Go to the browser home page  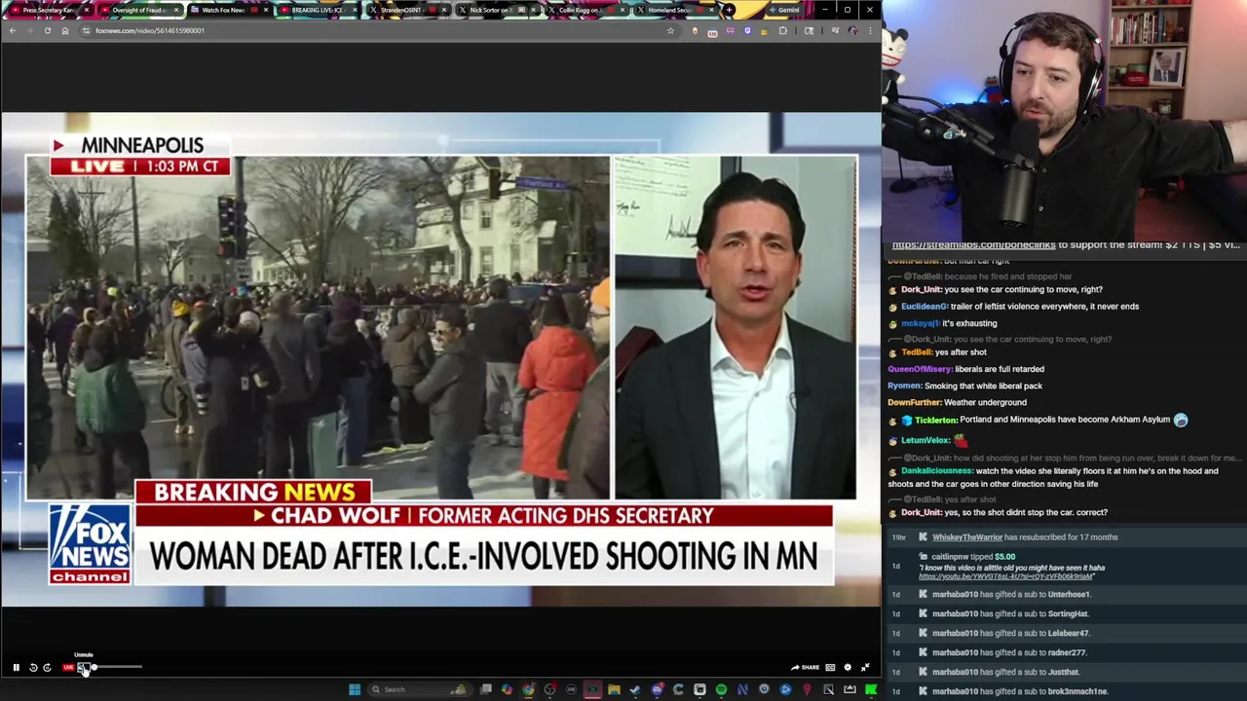click(65, 30)
